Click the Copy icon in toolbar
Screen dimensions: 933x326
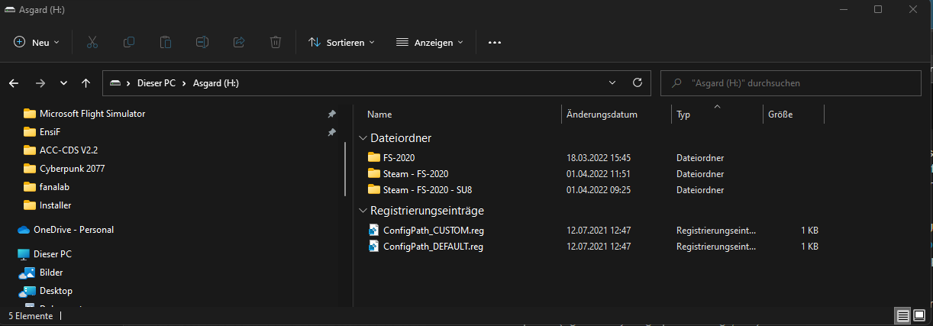point(129,42)
